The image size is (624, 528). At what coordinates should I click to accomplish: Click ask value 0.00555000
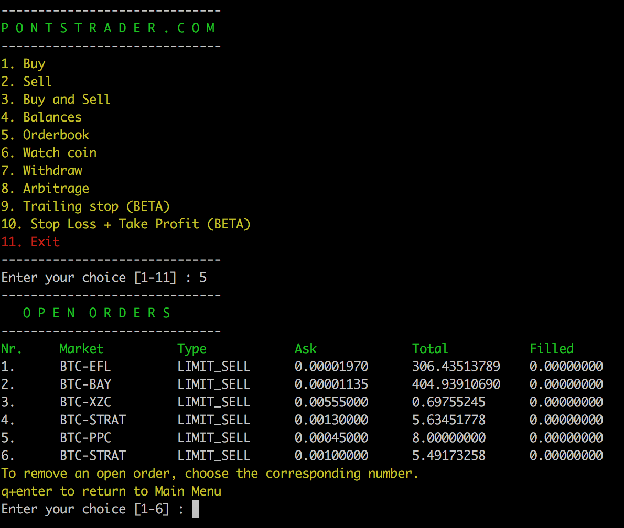pyautogui.click(x=331, y=402)
